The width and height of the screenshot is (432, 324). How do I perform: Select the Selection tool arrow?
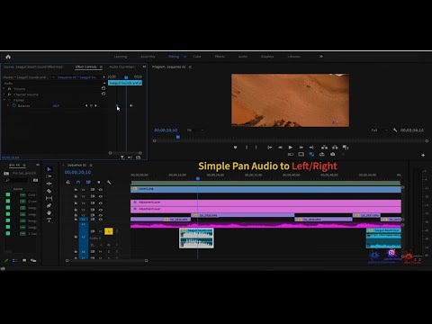click(49, 169)
